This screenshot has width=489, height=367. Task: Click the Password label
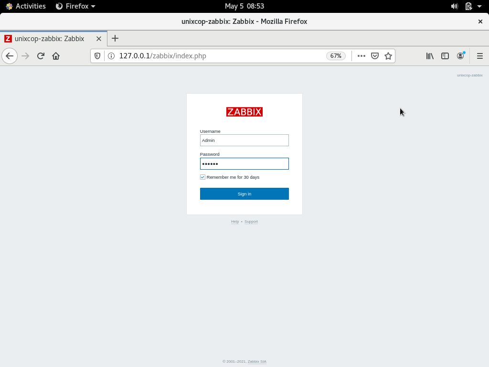(x=210, y=154)
